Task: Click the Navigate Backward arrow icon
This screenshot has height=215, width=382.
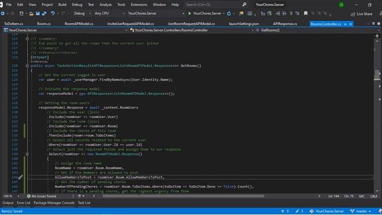Action: click(x=2, y=13)
